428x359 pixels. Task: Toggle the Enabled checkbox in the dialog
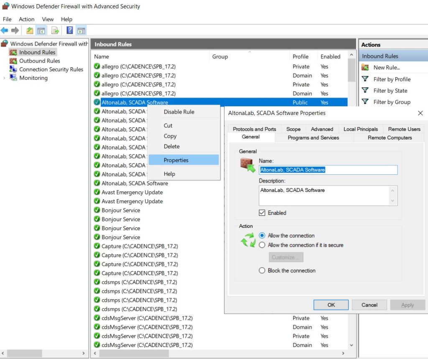(x=262, y=213)
